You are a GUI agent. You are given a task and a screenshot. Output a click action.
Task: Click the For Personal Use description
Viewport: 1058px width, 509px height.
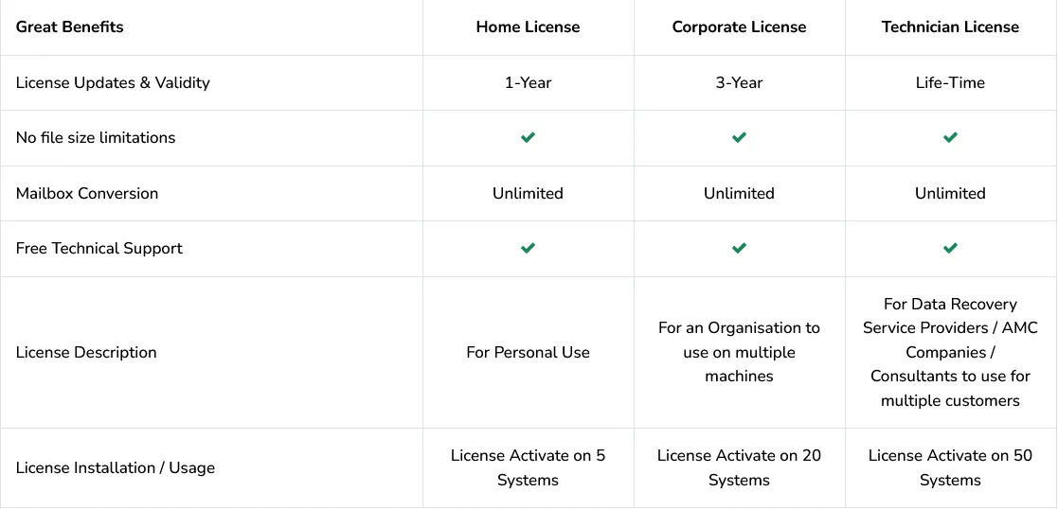click(528, 352)
